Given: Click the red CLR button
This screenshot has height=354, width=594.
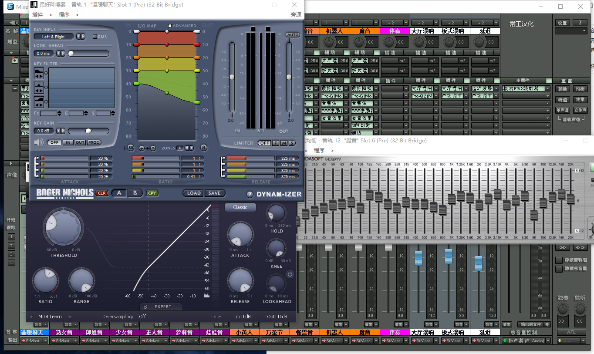Looking at the screenshot, I should pyautogui.click(x=101, y=193).
